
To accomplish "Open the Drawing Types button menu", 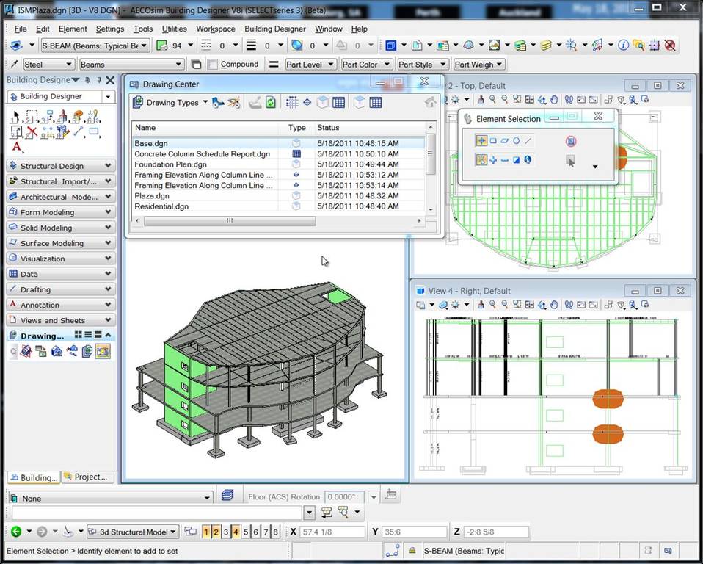I will (x=170, y=102).
